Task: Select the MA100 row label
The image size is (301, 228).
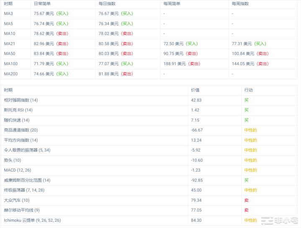Action: tap(11, 64)
